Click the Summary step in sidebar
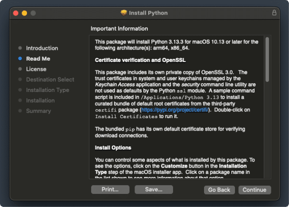 (39, 111)
